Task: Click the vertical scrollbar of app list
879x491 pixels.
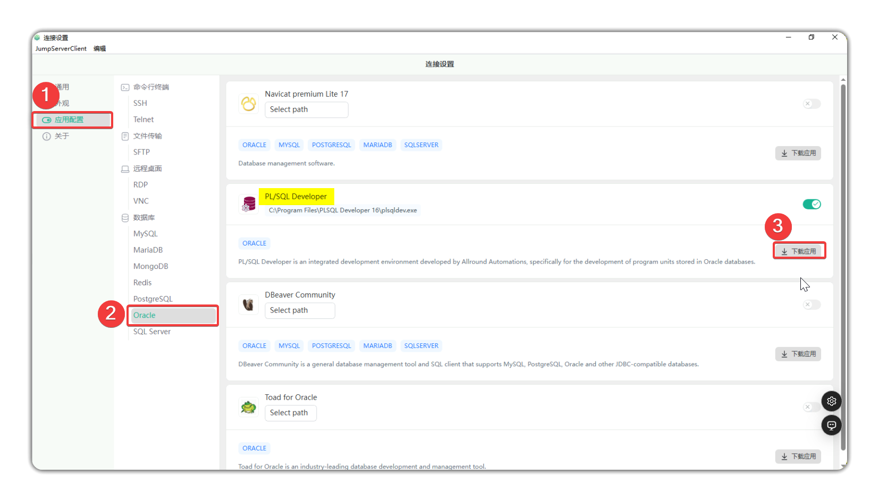Action: (x=843, y=266)
